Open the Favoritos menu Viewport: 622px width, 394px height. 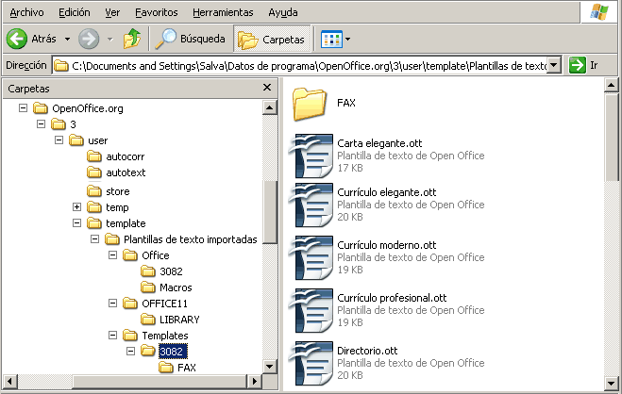pos(157,12)
